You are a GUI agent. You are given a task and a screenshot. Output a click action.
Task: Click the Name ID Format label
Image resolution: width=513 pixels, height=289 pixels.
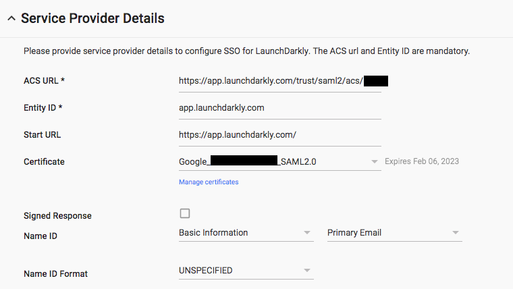pyautogui.click(x=55, y=274)
